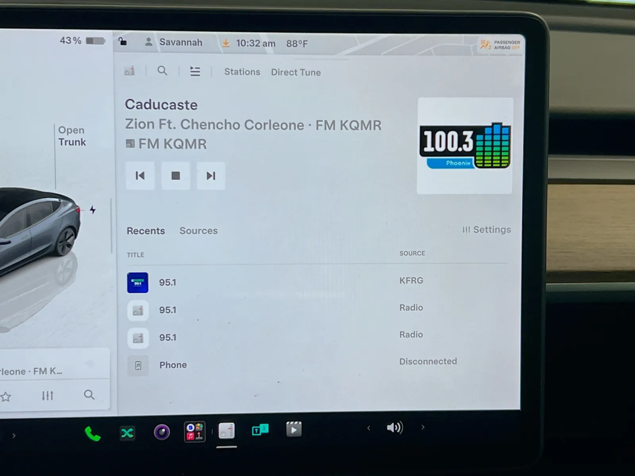The image size is (635, 476).
Task: Open the Direct Tune tab
Action: coord(296,72)
